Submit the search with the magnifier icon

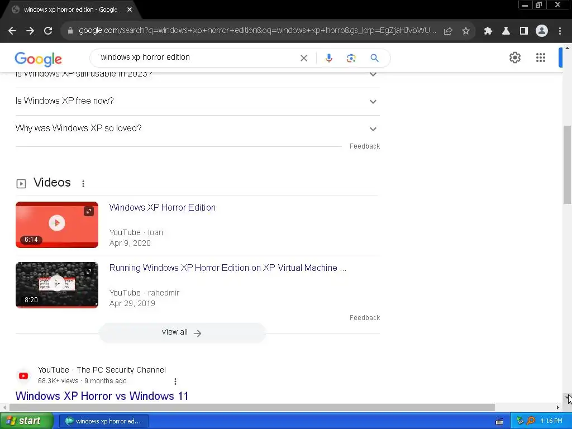coord(374,58)
